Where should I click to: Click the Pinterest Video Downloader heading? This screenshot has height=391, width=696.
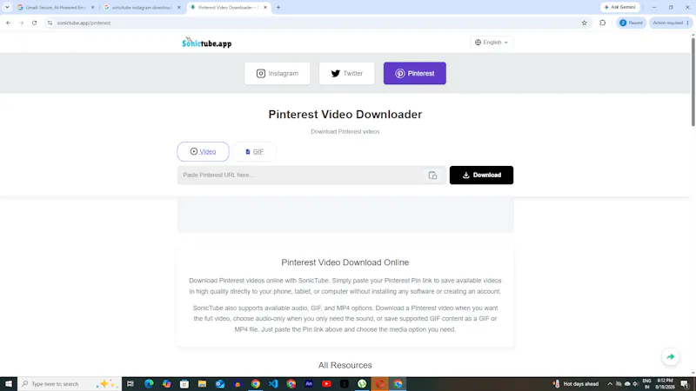(x=345, y=115)
